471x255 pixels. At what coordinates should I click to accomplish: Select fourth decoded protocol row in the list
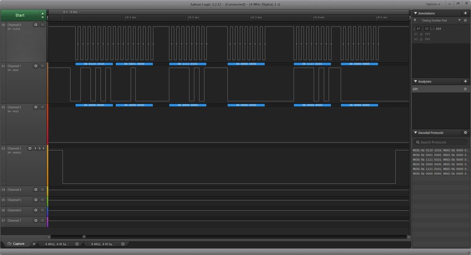coord(441,165)
